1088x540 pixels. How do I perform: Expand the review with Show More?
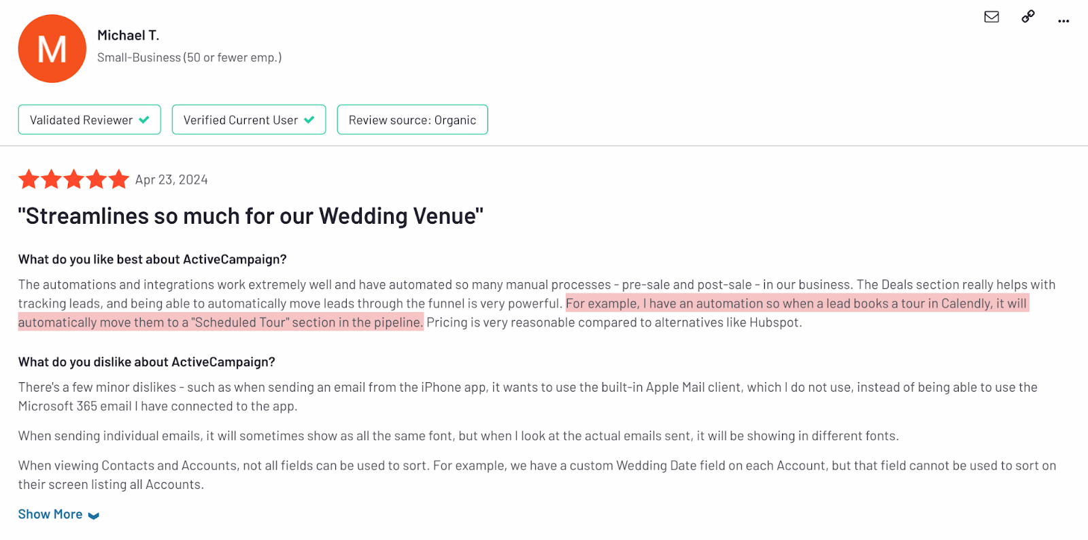(50, 514)
